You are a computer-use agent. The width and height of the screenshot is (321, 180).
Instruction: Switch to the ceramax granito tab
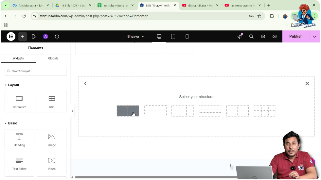pyautogui.click(x=242, y=6)
